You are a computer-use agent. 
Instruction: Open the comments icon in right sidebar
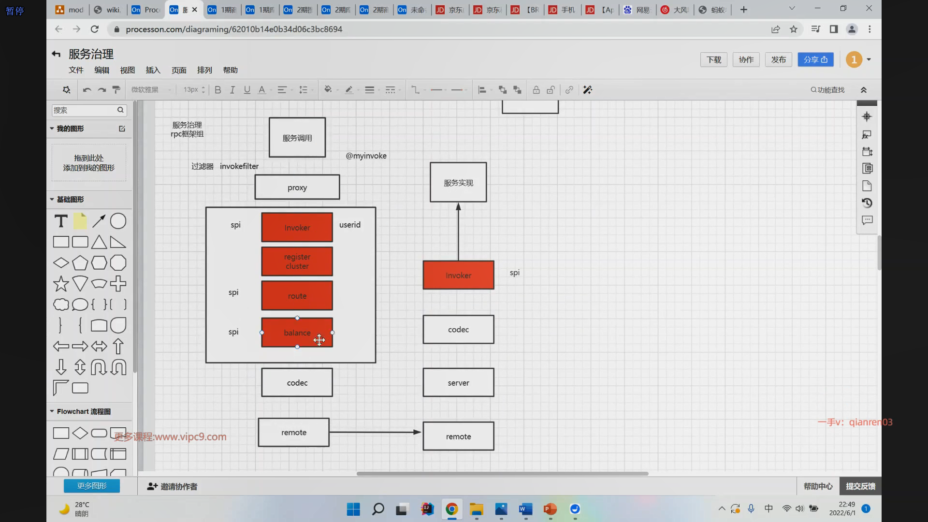(x=867, y=220)
